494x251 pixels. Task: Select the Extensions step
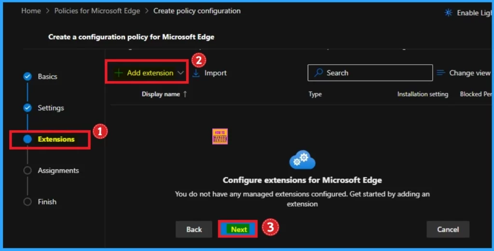point(56,139)
